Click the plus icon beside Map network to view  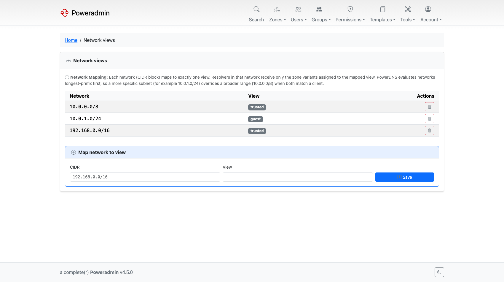[74, 152]
